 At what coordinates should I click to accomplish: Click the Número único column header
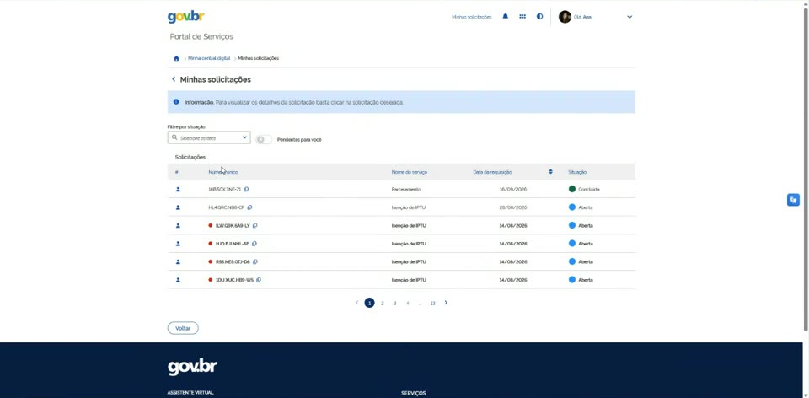pyautogui.click(x=223, y=172)
